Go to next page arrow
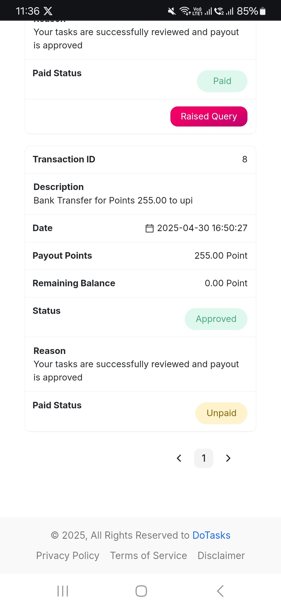 228,458
